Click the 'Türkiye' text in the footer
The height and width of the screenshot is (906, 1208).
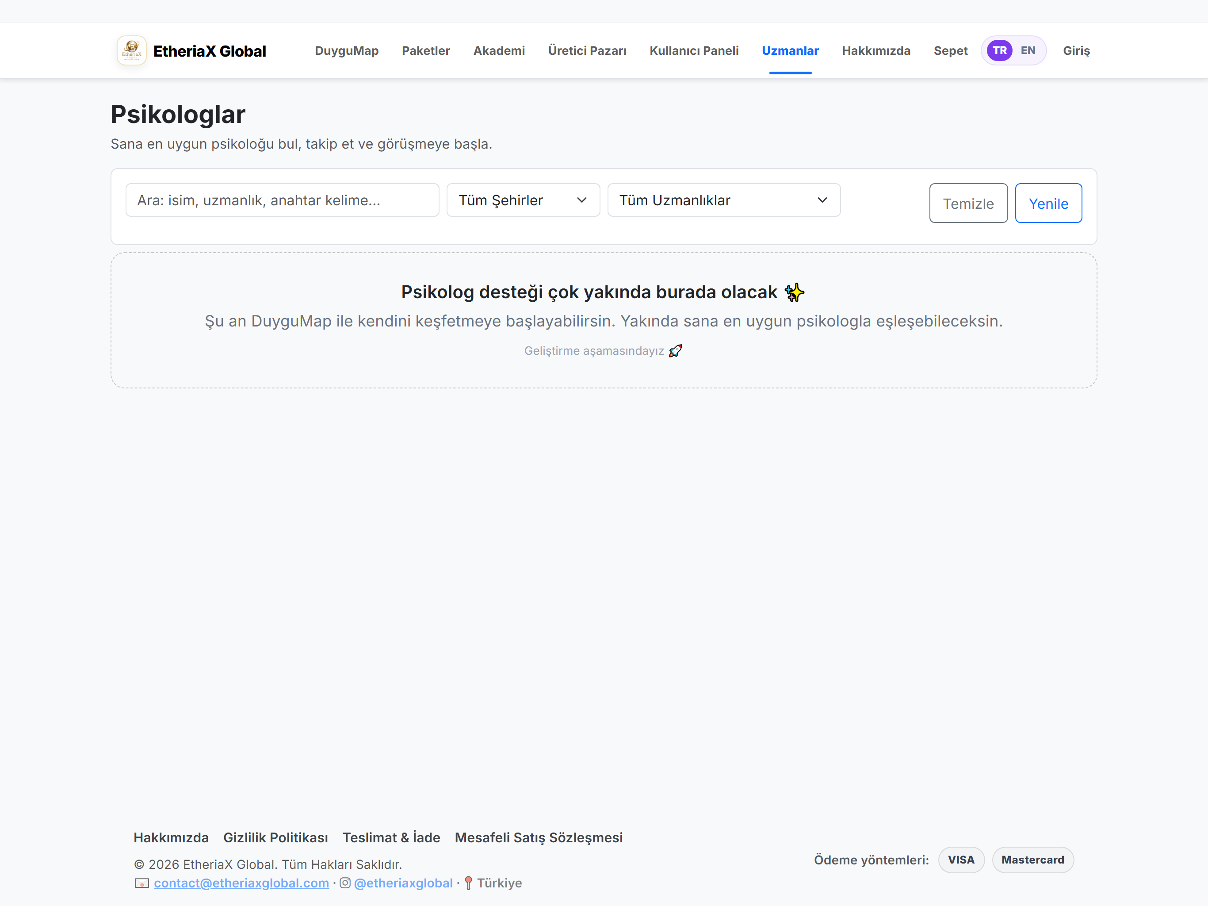(x=500, y=883)
